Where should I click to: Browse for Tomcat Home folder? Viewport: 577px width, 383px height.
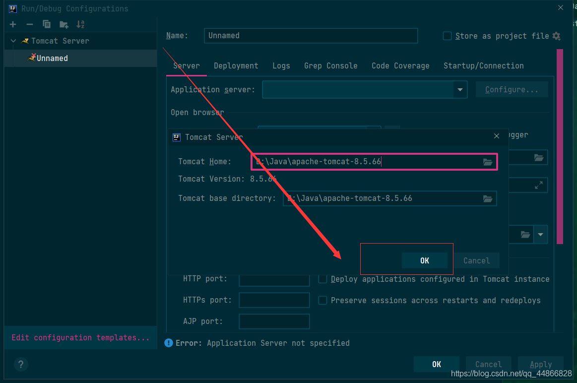point(488,162)
